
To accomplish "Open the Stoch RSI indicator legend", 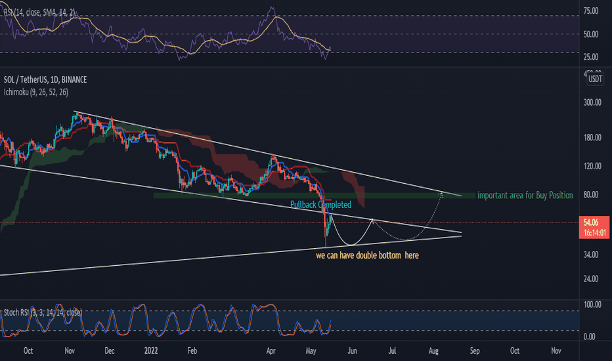I will 43,312.
